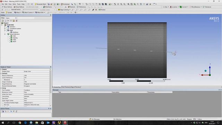Open annotation Preferences
The width and height of the screenshot is (222, 125).
point(82,7)
